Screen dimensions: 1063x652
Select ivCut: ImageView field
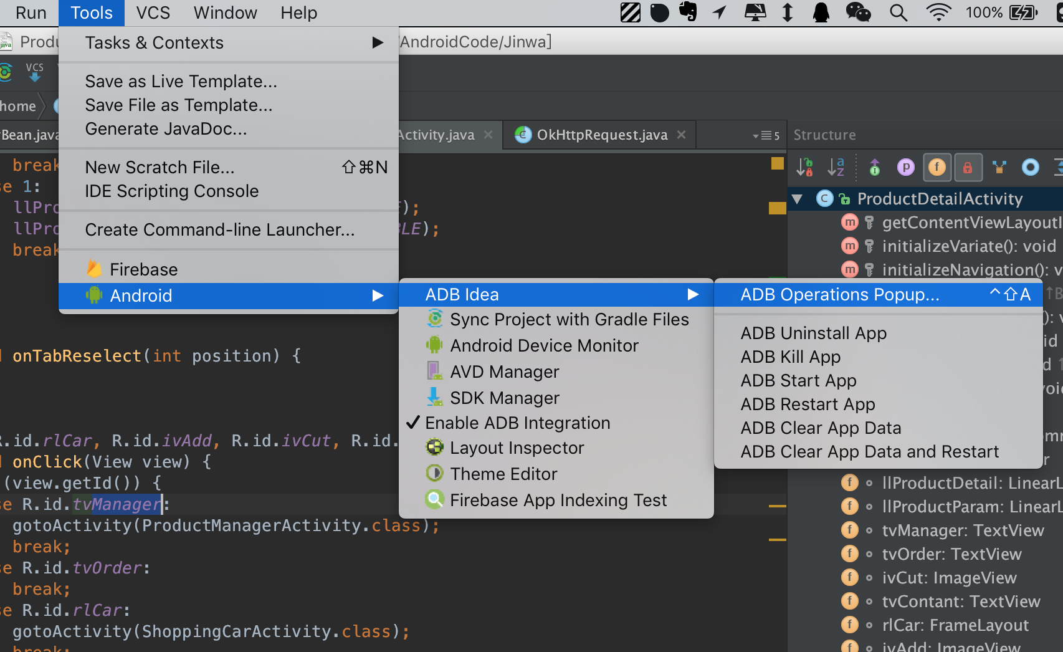pyautogui.click(x=949, y=578)
